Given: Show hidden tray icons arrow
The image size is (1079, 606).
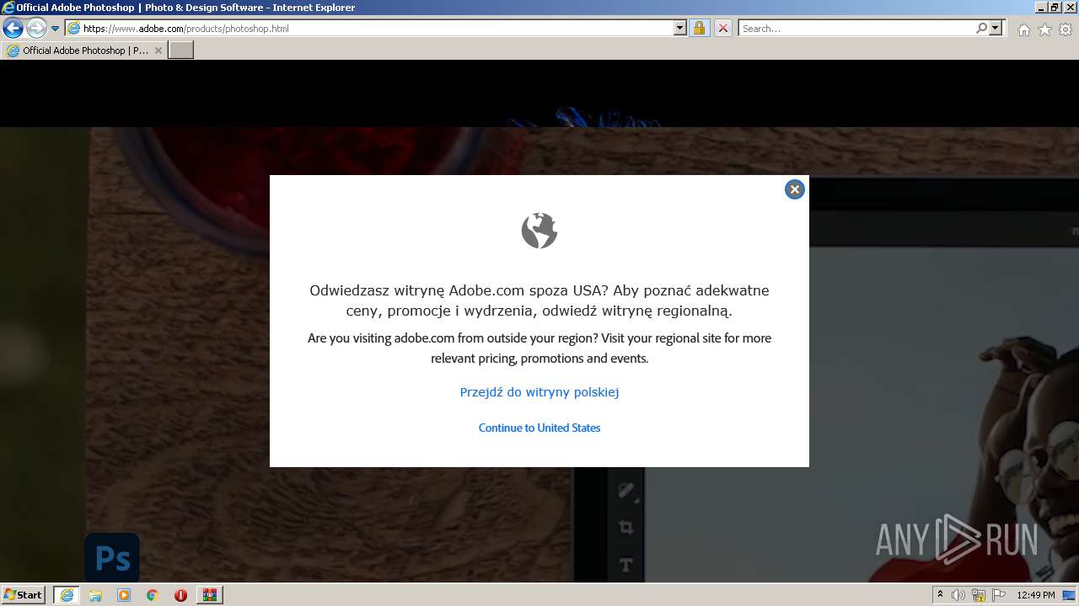Looking at the screenshot, I should 940,595.
